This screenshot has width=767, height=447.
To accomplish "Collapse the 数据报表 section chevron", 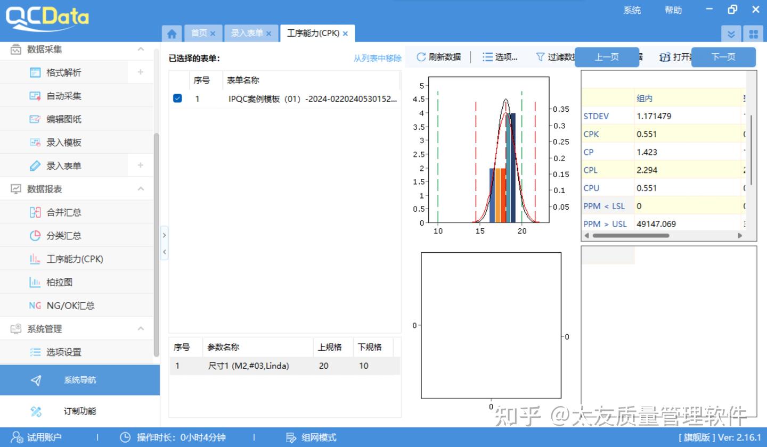I will pos(141,189).
